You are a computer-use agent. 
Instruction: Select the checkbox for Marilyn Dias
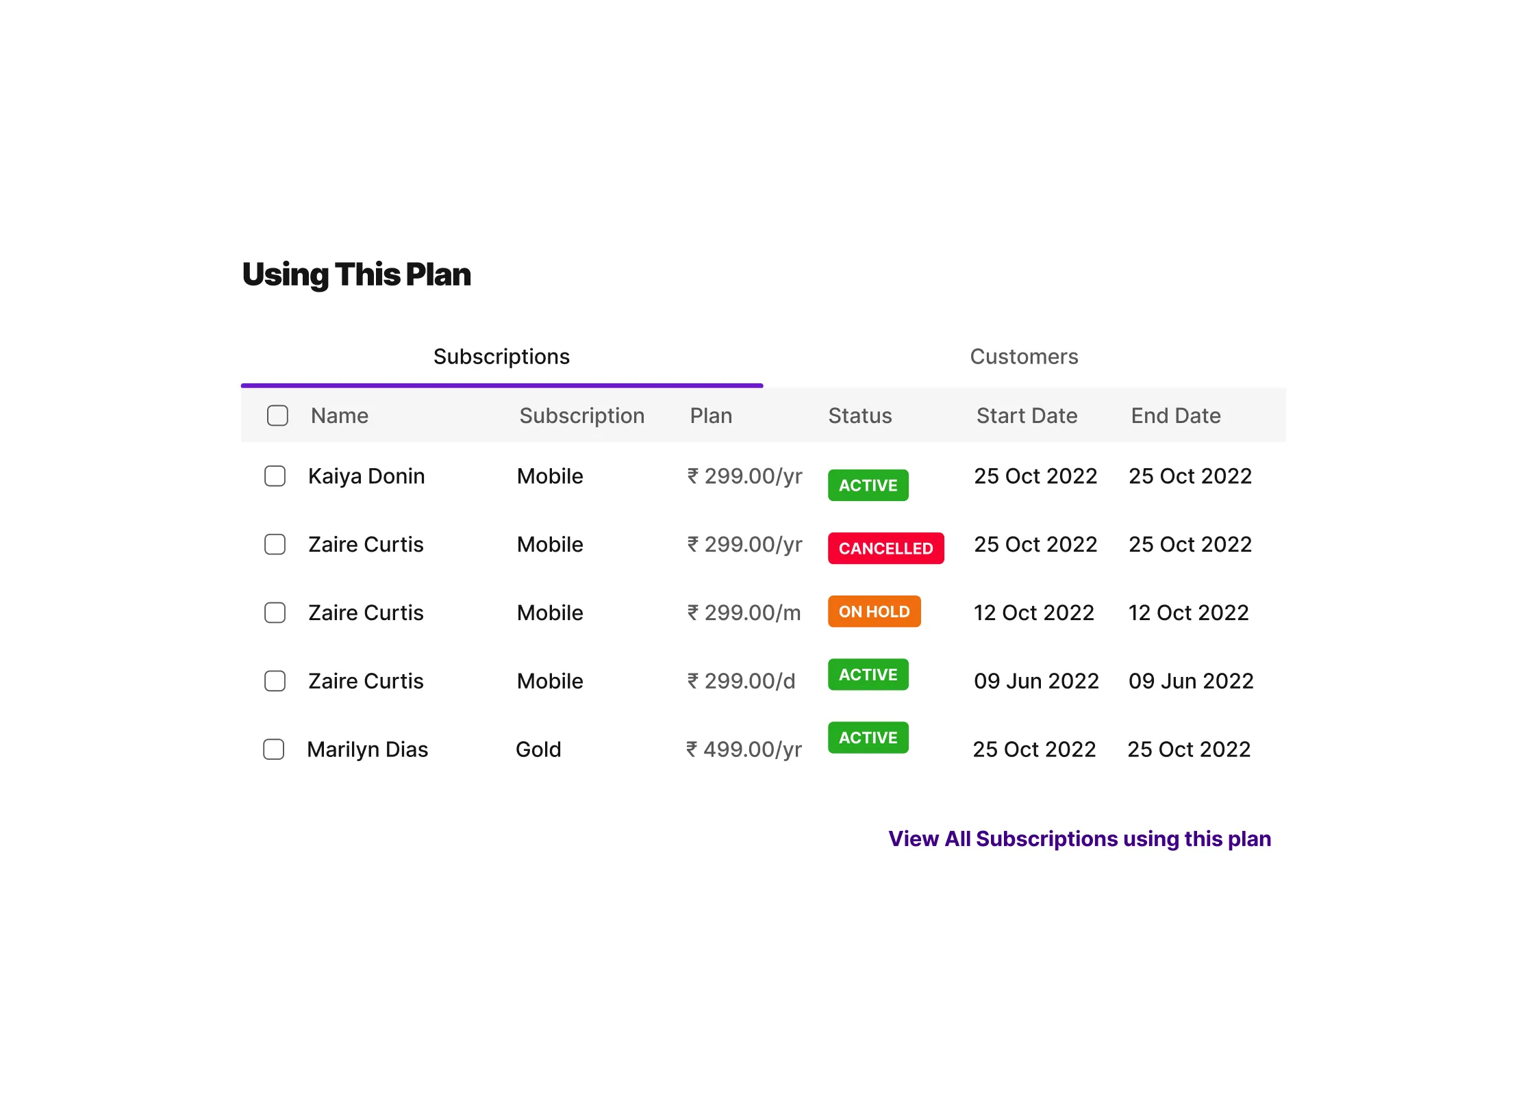pos(274,749)
